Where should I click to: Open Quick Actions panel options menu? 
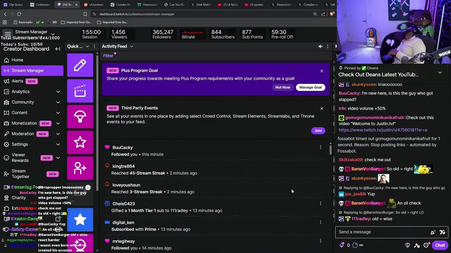94,46
